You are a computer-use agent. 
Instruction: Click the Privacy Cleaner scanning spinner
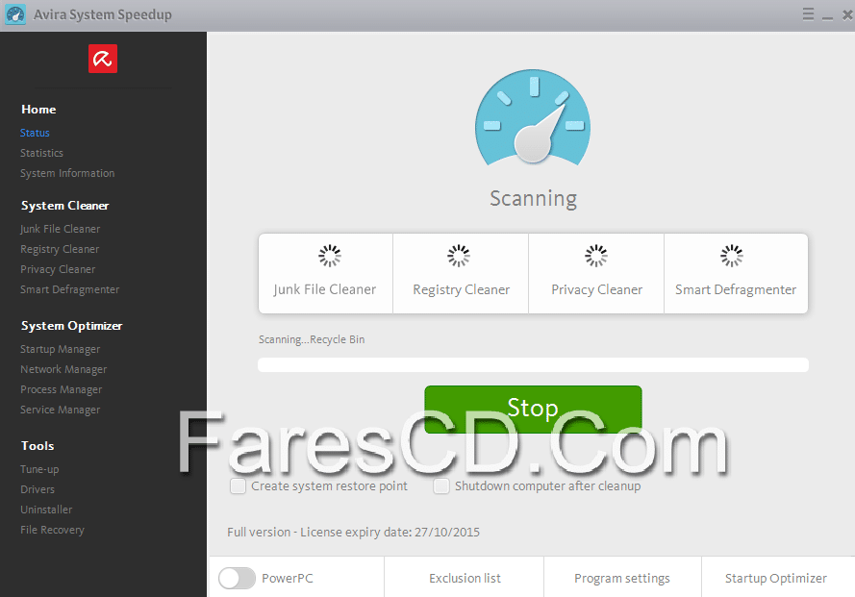[596, 256]
